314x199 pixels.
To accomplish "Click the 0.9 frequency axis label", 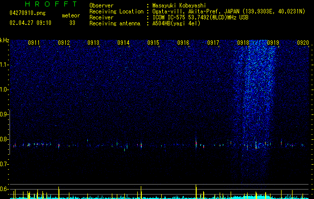I will (x=4, y=114).
